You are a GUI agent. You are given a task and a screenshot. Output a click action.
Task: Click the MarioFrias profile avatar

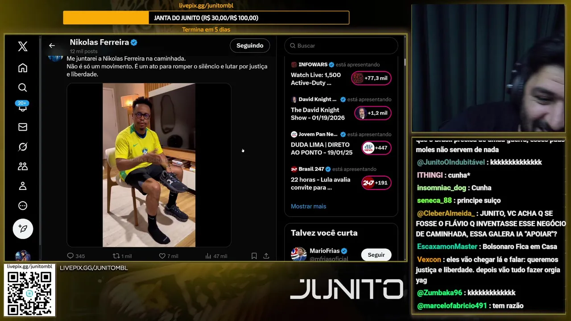coord(298,255)
